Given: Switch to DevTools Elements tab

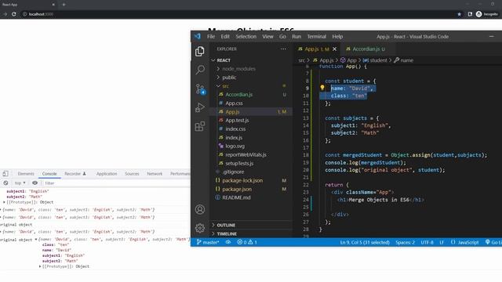Looking at the screenshot, I should [x=26, y=174].
